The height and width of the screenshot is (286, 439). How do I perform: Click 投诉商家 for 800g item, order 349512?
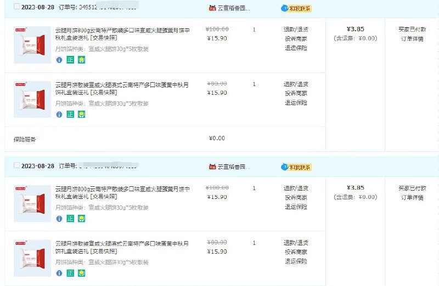(x=296, y=38)
